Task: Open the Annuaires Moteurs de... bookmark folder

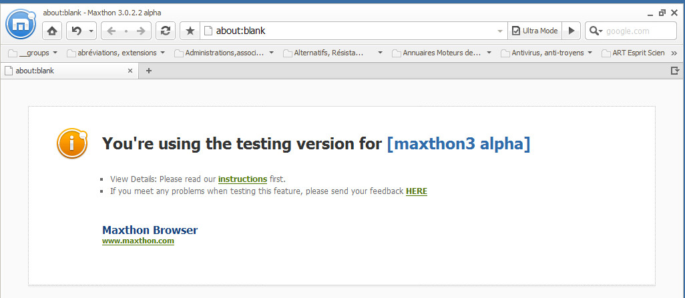Action: coord(441,53)
